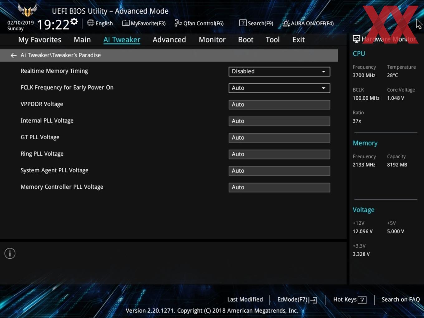
Task: Click the Hot Keys question mark icon
Action: tap(362, 300)
